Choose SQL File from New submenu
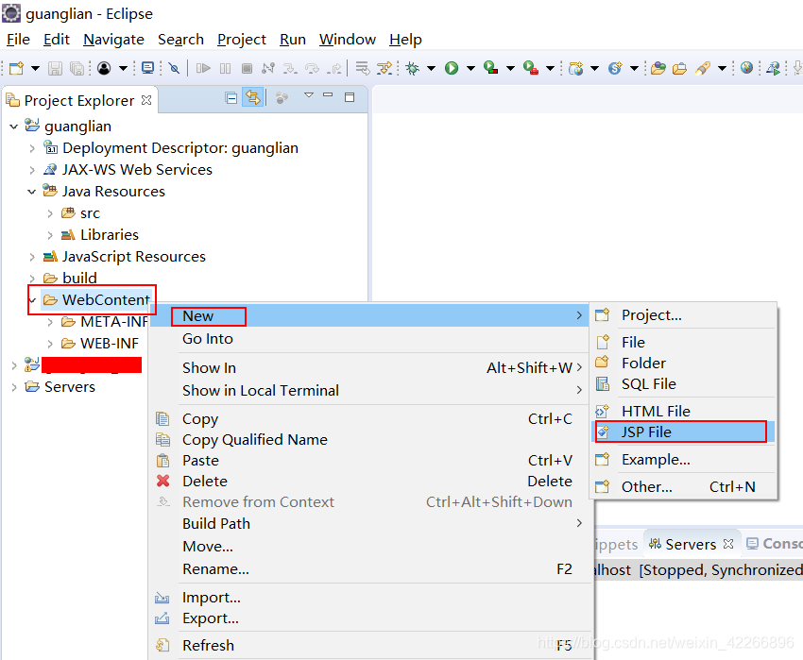 pos(683,384)
